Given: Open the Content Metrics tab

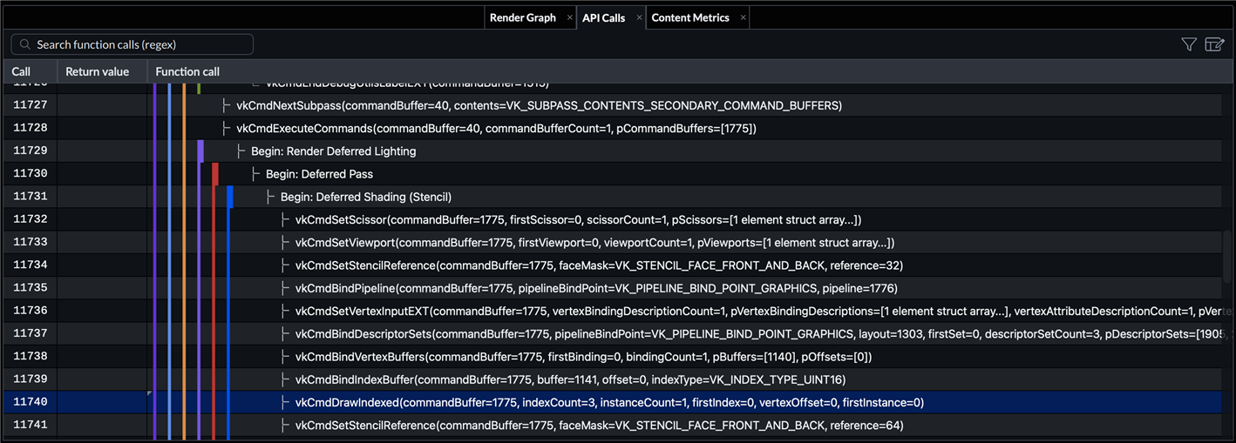Looking at the screenshot, I should coord(690,17).
